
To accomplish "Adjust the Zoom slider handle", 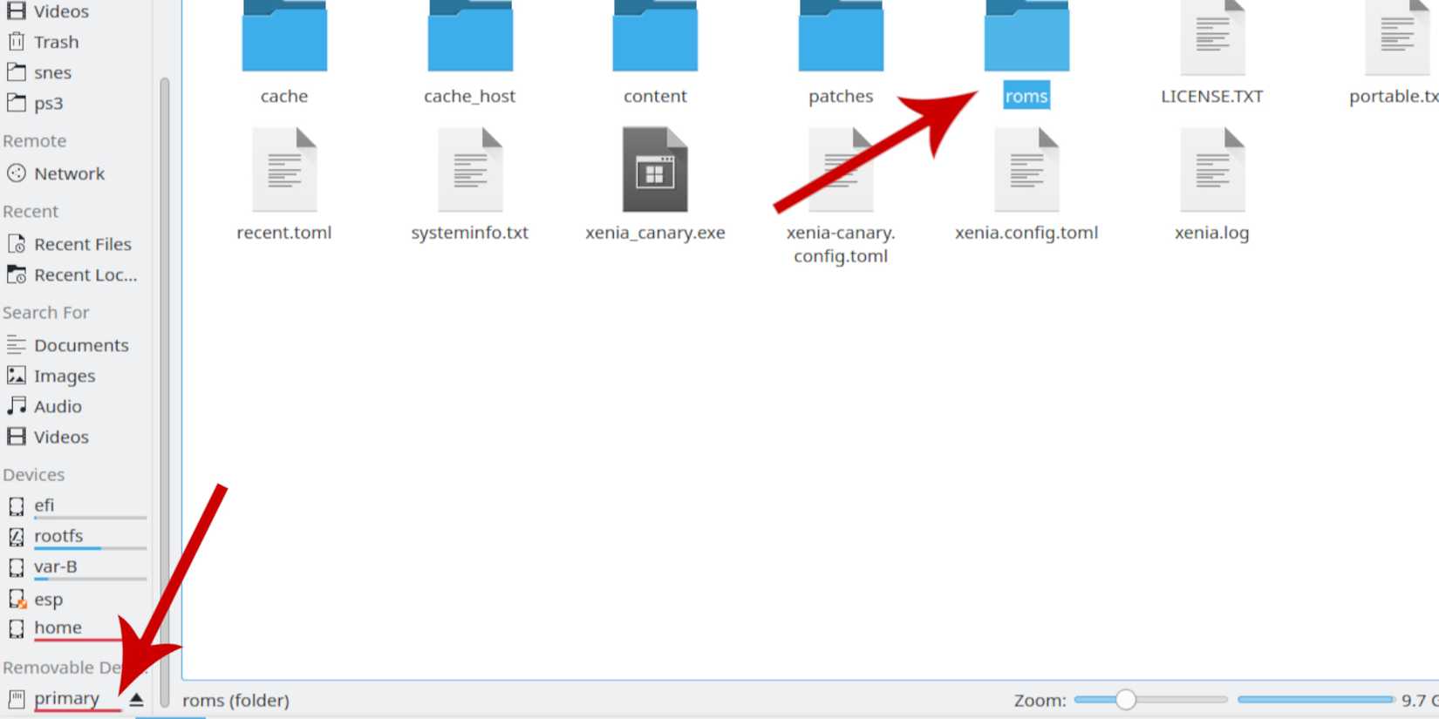I will [x=1126, y=699].
